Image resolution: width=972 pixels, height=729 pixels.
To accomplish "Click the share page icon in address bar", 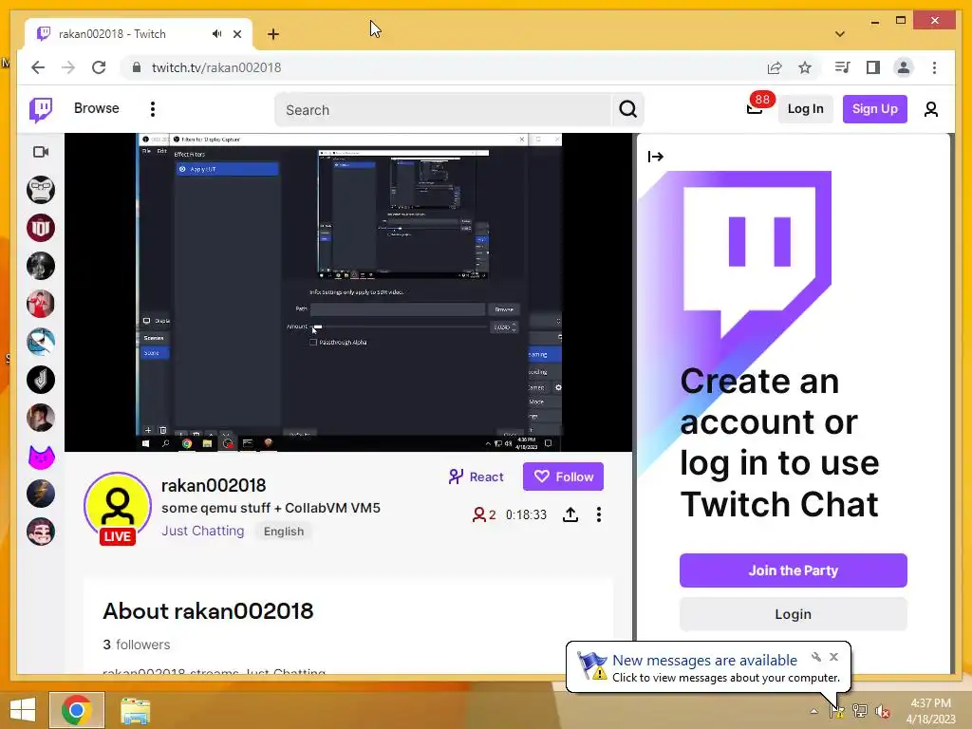I will pos(775,67).
